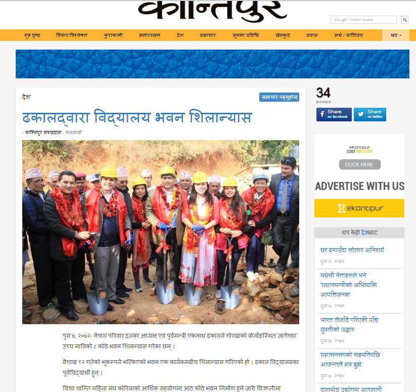
Task: Open गृह पृष्ठ menu item
Action: tap(32, 35)
